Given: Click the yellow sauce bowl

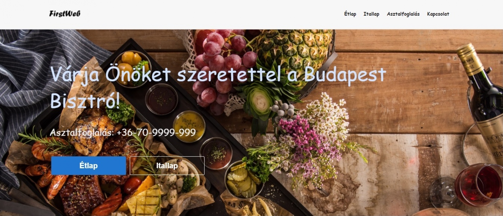Looking at the screenshot, I should click(x=189, y=126).
